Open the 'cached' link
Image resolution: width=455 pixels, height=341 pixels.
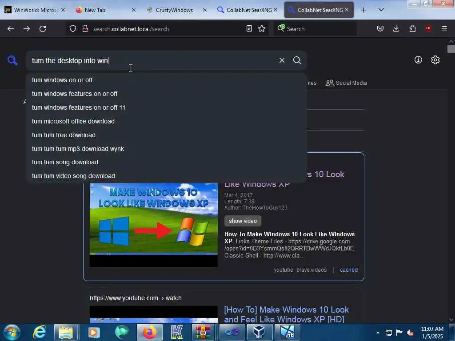click(x=348, y=270)
